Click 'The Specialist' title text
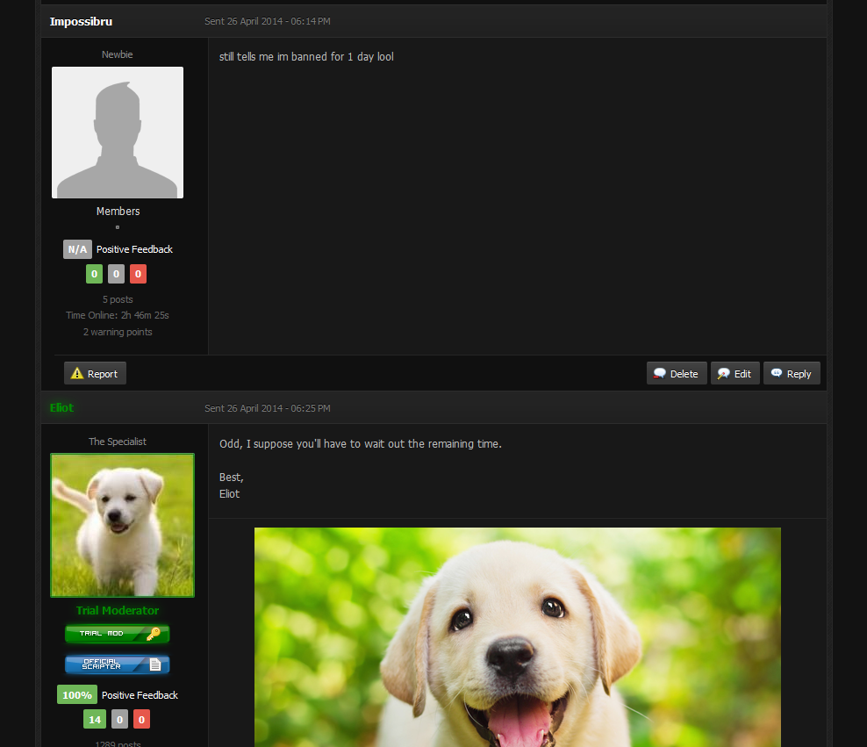 click(118, 442)
